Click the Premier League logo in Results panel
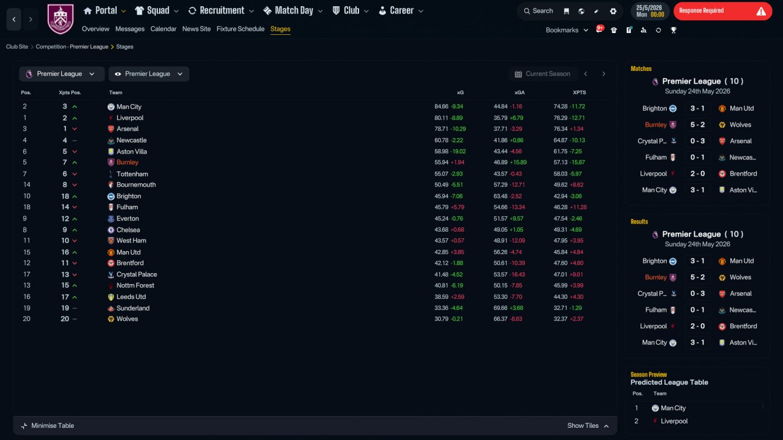This screenshot has height=440, width=783. click(x=655, y=234)
